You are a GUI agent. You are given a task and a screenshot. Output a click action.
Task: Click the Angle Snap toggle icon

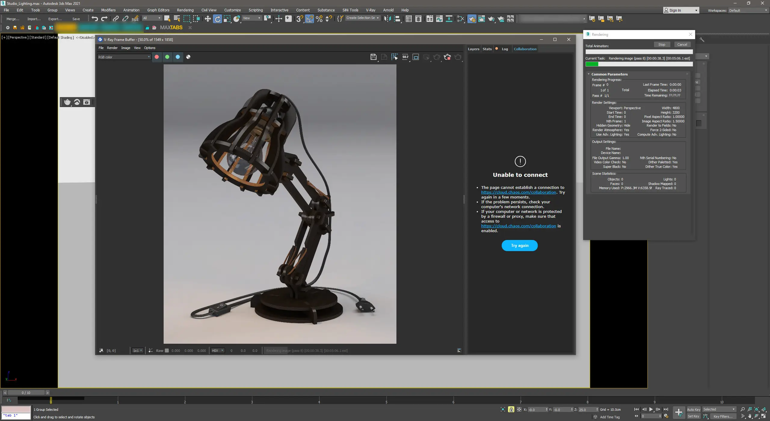coord(310,19)
